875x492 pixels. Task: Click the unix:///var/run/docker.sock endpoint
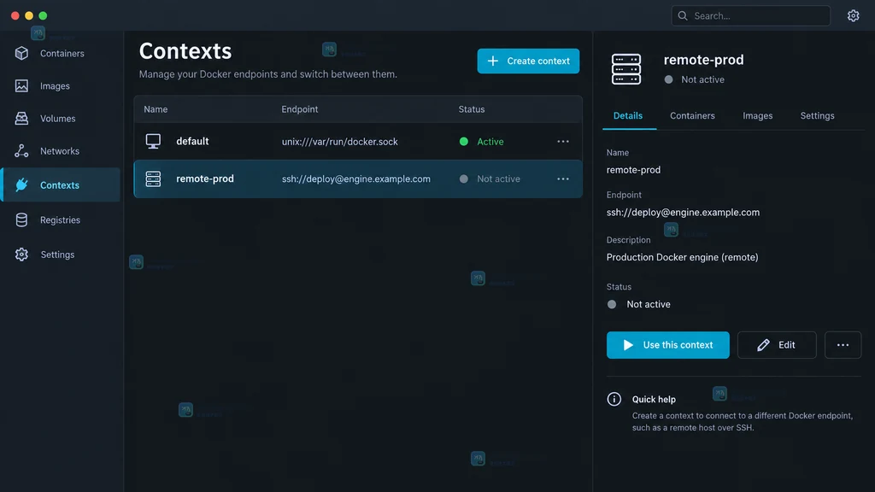click(x=340, y=142)
